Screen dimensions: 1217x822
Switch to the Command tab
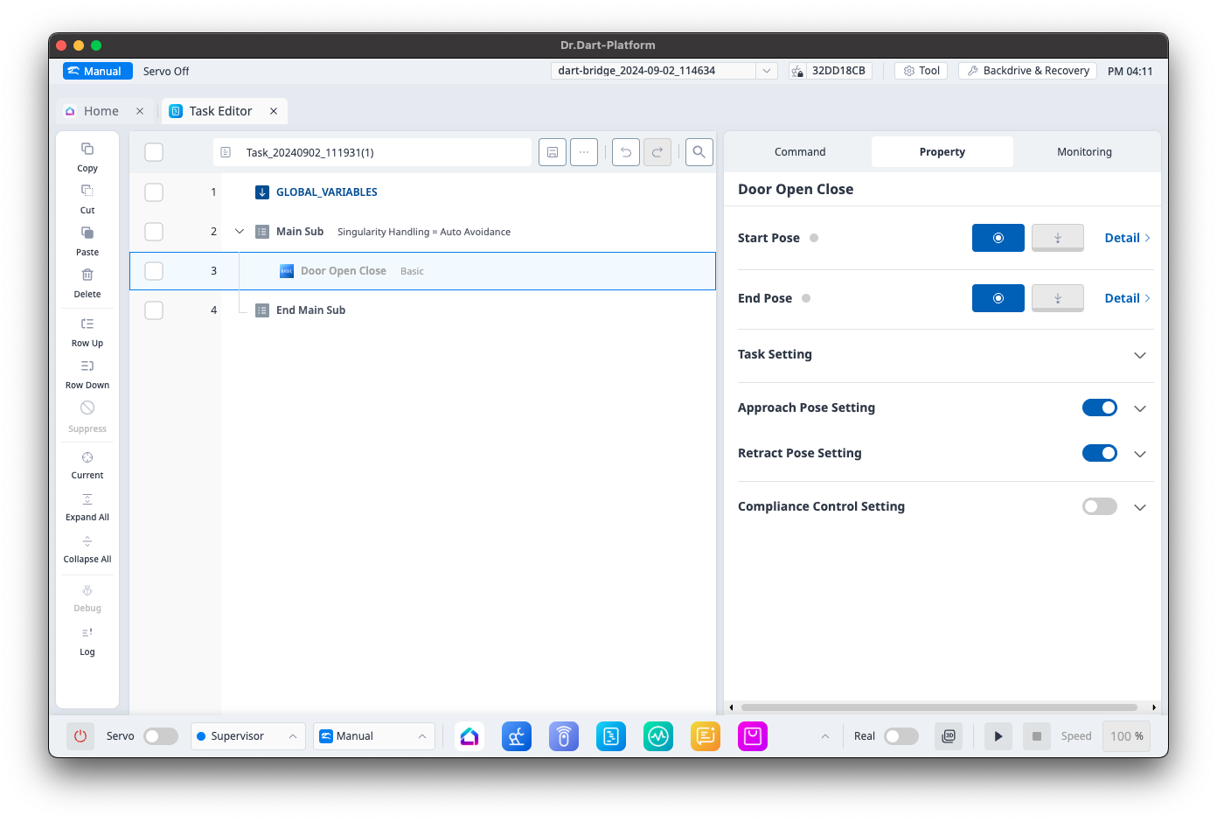click(799, 152)
